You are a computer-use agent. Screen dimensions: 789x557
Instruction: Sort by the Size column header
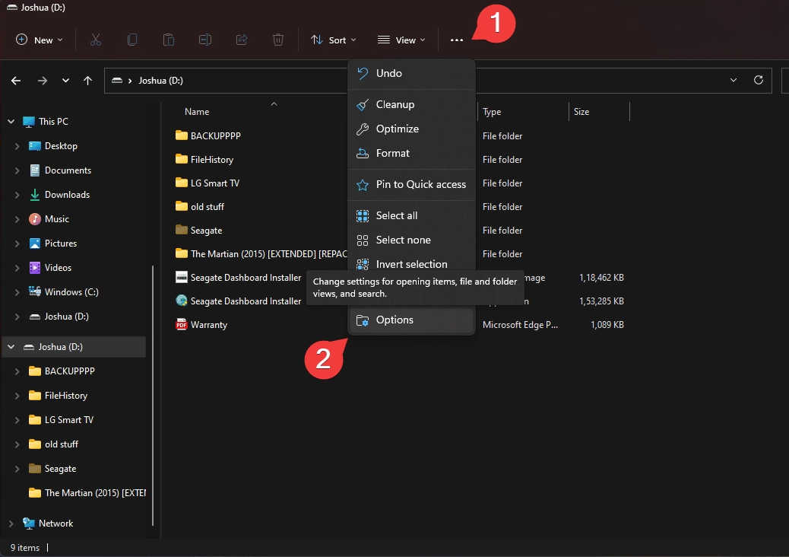pyautogui.click(x=581, y=112)
